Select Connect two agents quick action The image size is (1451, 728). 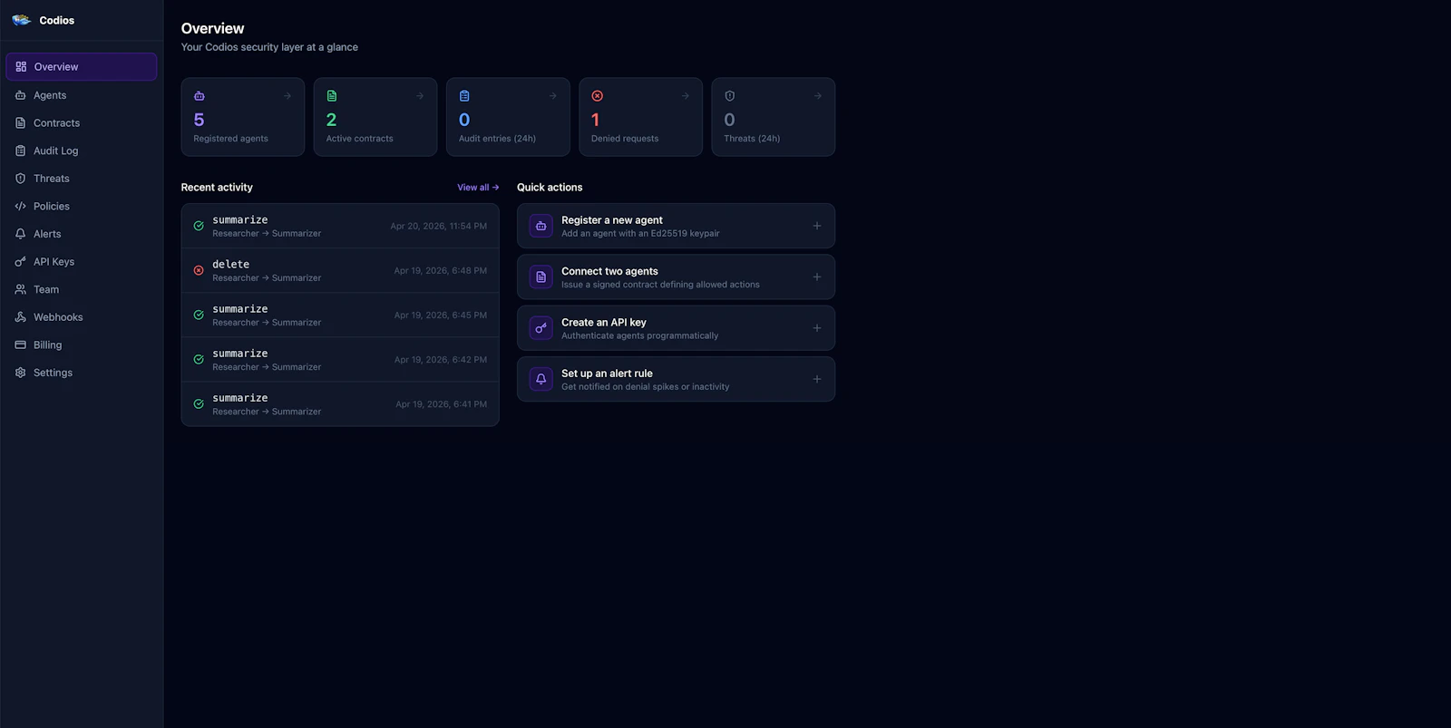(676, 277)
